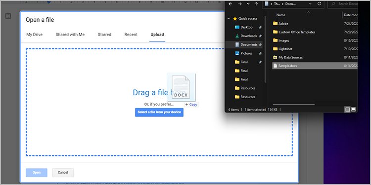371x185 pixels.
Task: Select the Sample.docx file
Action: 315,66
